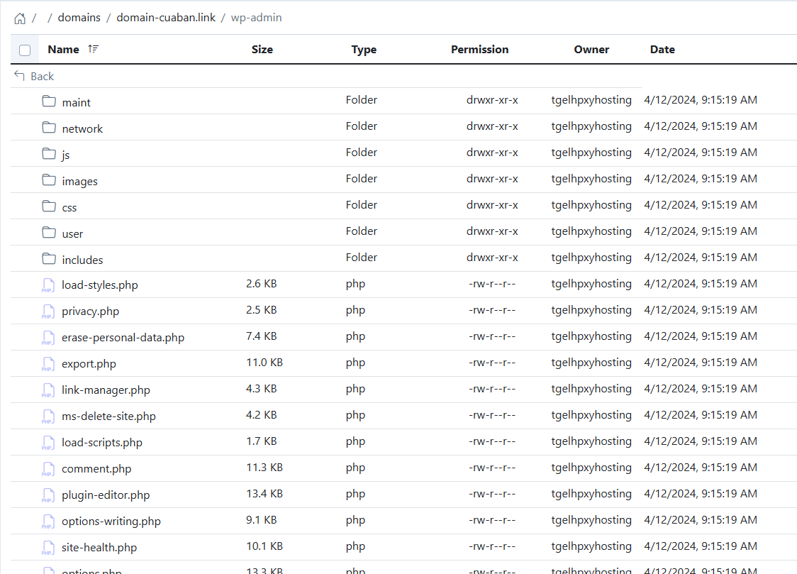The height and width of the screenshot is (574, 797).
Task: Click the user folder icon
Action: pyautogui.click(x=49, y=232)
